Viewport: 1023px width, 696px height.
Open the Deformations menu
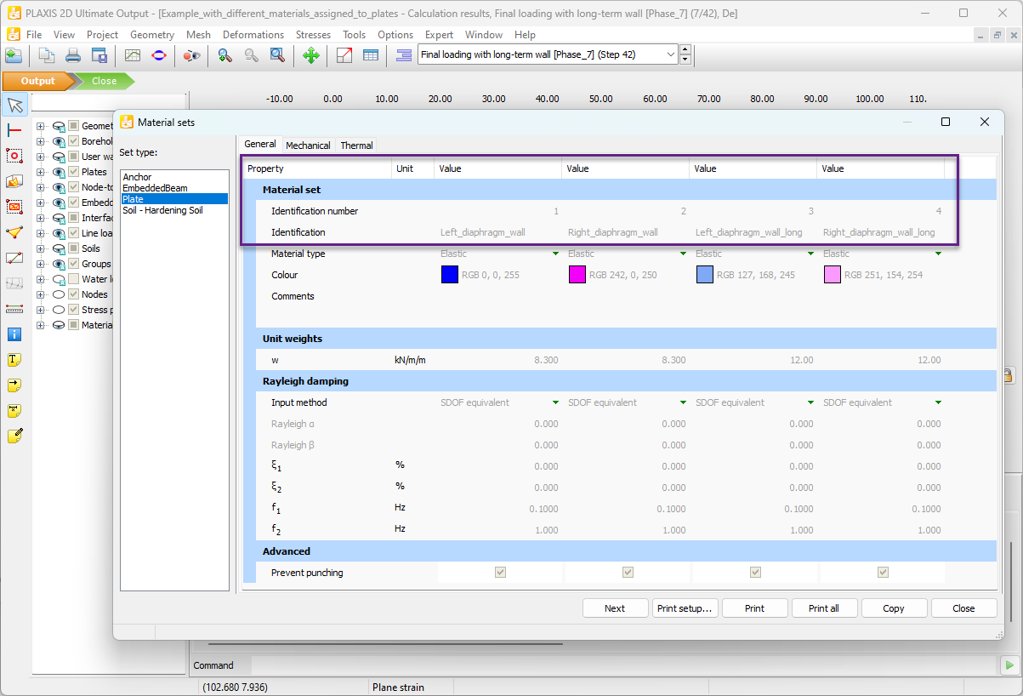(253, 35)
